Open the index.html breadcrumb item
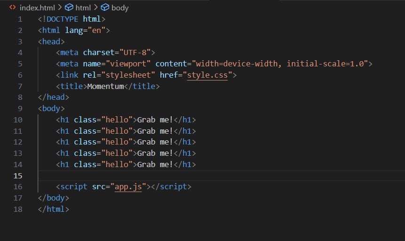This screenshot has width=405, height=241. click(37, 8)
